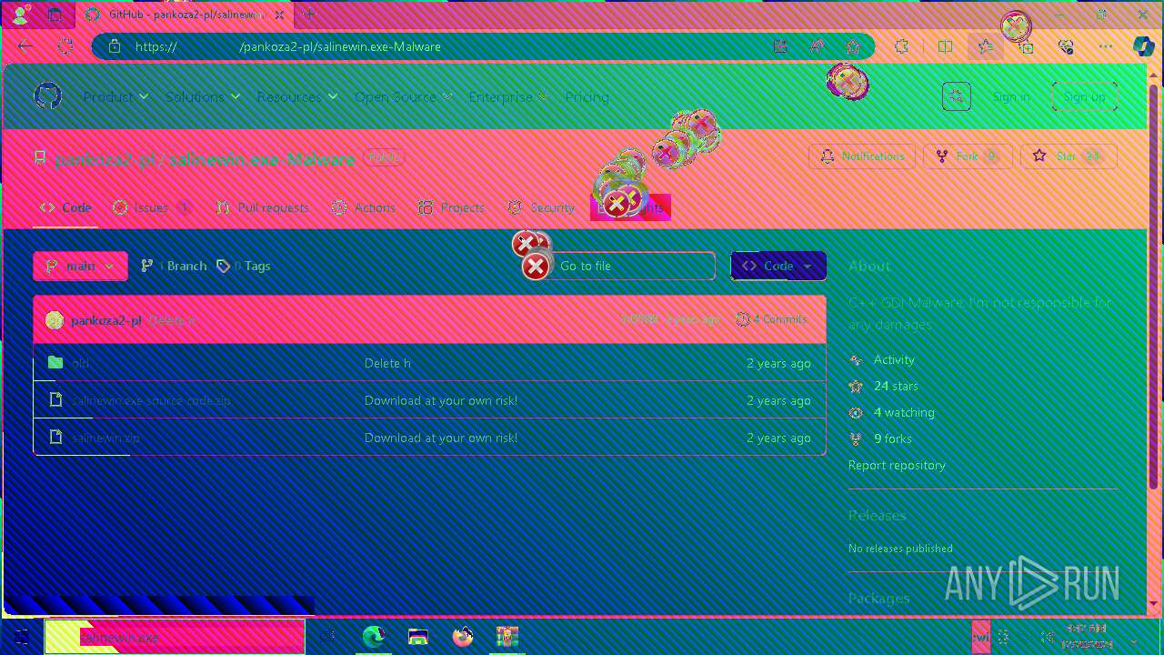Open the salinewin.zip file
Viewport: 1164px width, 655px height.
point(105,438)
